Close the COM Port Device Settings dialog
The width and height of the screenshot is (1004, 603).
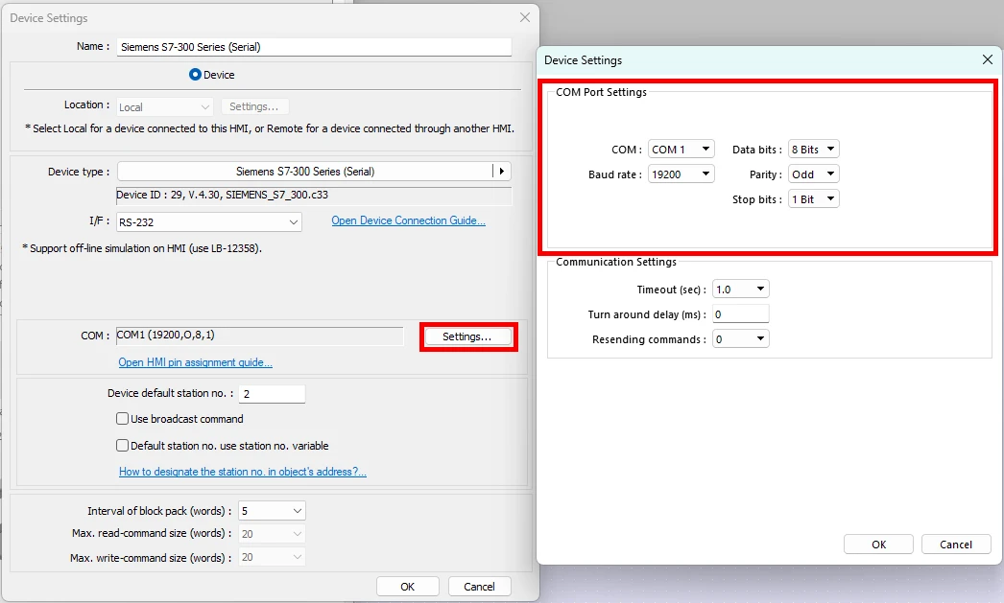(988, 59)
